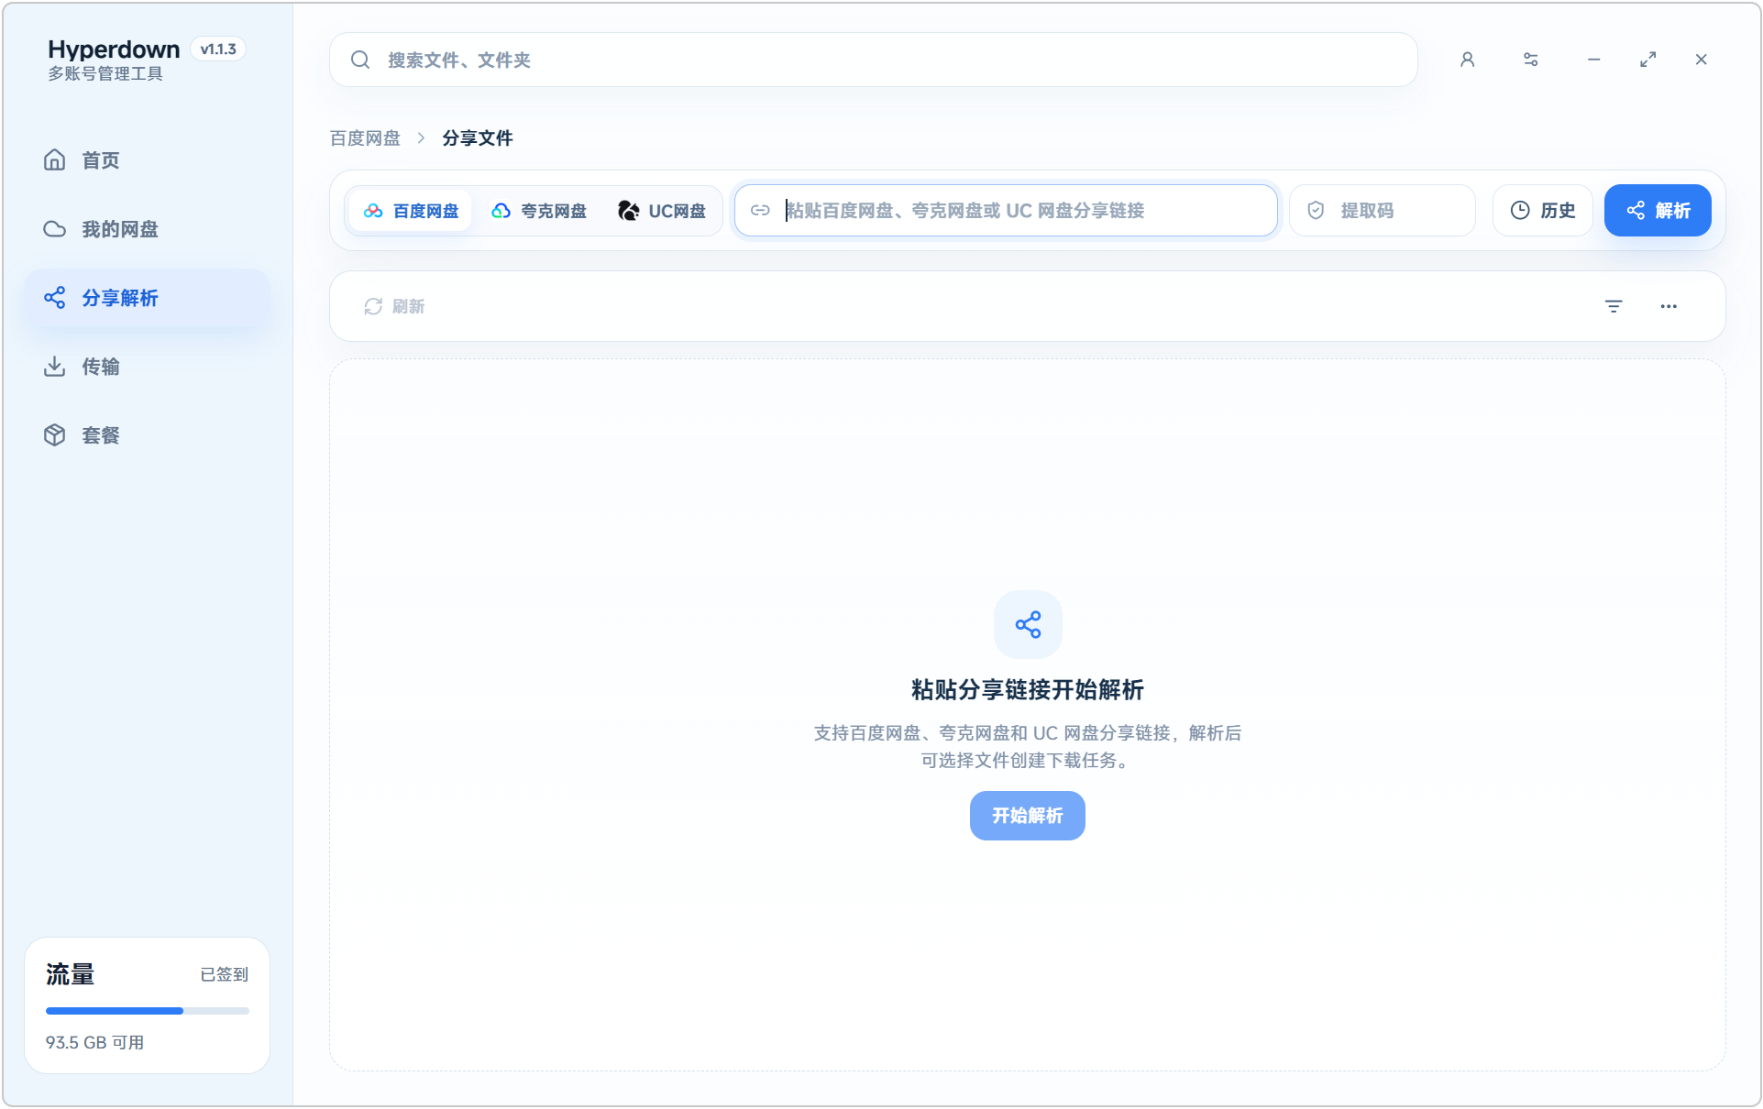The height and width of the screenshot is (1109, 1763).
Task: Click the share icon beside 分享解析
Action: (55, 298)
